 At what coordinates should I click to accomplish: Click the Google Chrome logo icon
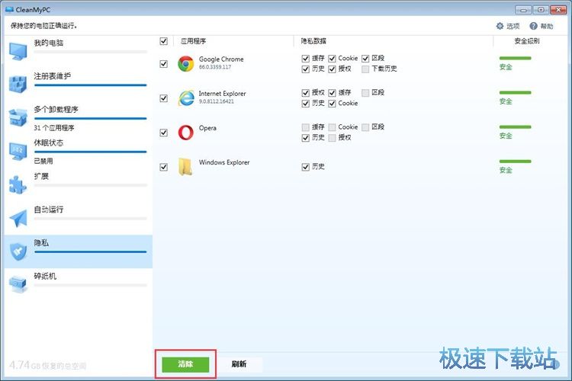185,64
